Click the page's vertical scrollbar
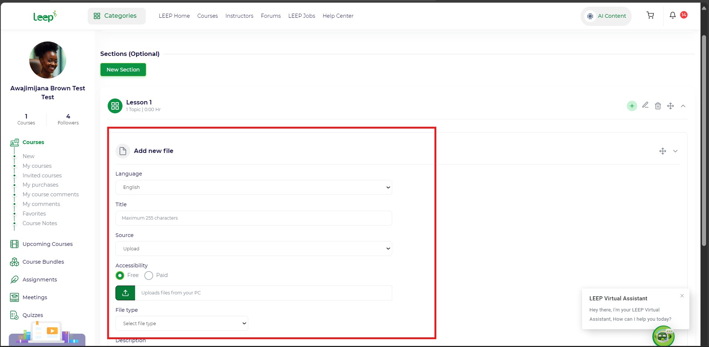 tap(704, 141)
